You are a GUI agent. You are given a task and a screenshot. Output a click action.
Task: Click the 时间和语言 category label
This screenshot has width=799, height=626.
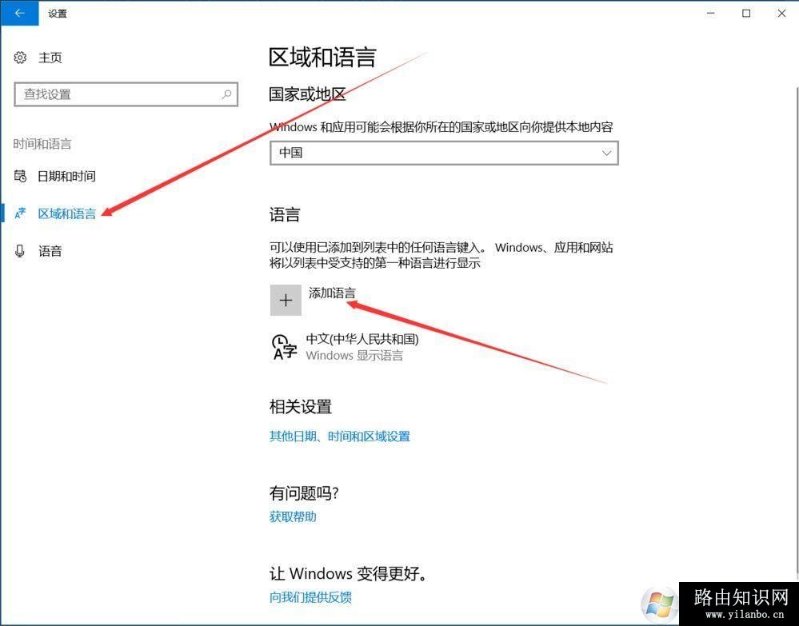click(x=42, y=144)
